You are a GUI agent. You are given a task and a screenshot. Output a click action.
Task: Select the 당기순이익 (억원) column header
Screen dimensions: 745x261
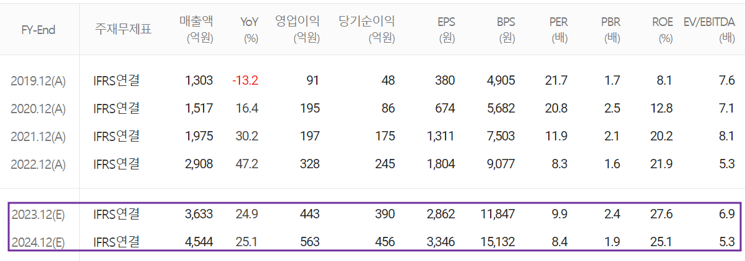tap(367, 29)
